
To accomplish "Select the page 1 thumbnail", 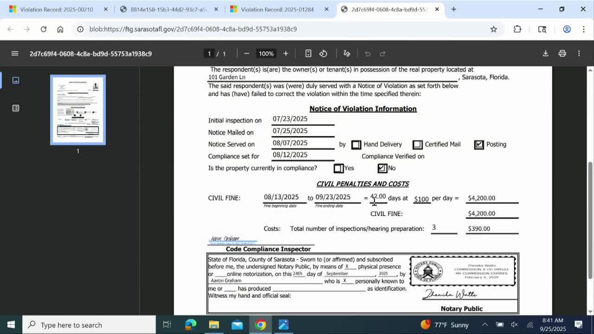I will (x=78, y=109).
